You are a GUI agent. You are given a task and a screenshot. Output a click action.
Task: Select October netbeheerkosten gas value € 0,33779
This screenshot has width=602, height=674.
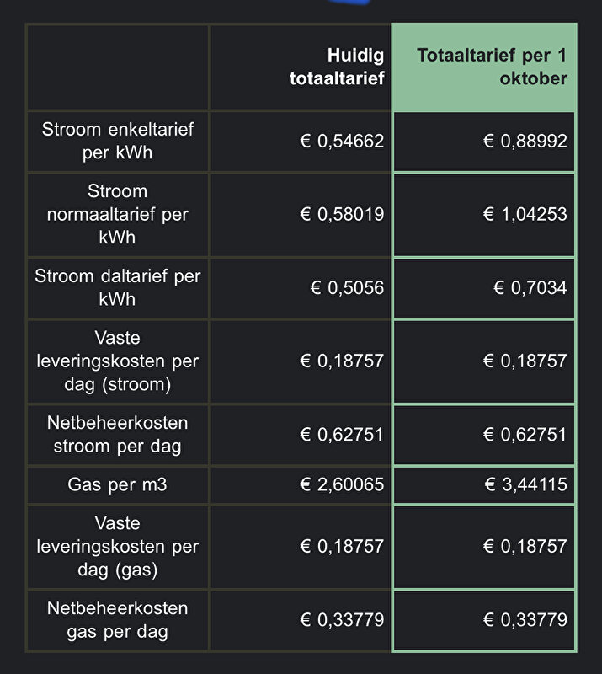point(525,620)
